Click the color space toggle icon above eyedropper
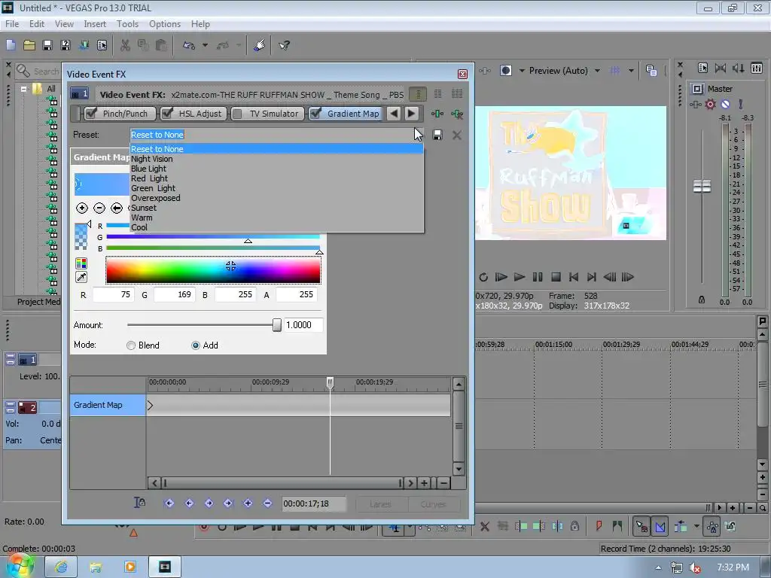Viewport: 771px width, 578px height. pos(81,263)
